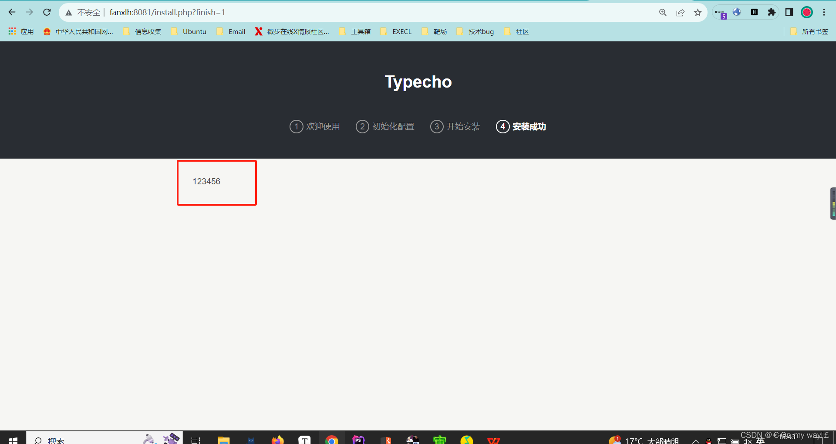
Task: Click the browser forward arrow
Action: click(29, 12)
